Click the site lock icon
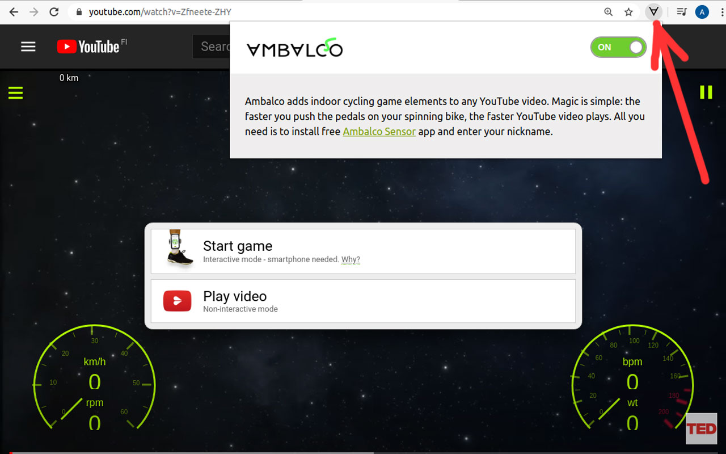 pyautogui.click(x=78, y=12)
